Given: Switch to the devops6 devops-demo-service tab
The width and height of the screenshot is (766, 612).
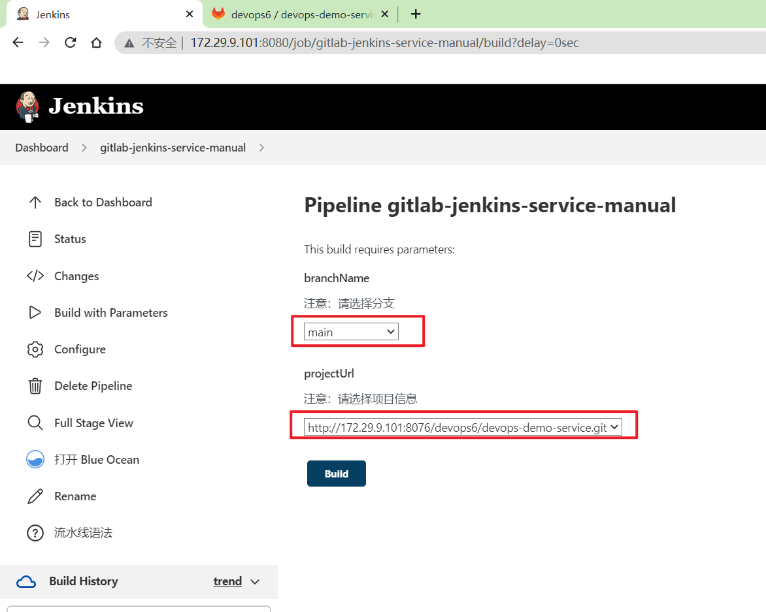Looking at the screenshot, I should [301, 14].
